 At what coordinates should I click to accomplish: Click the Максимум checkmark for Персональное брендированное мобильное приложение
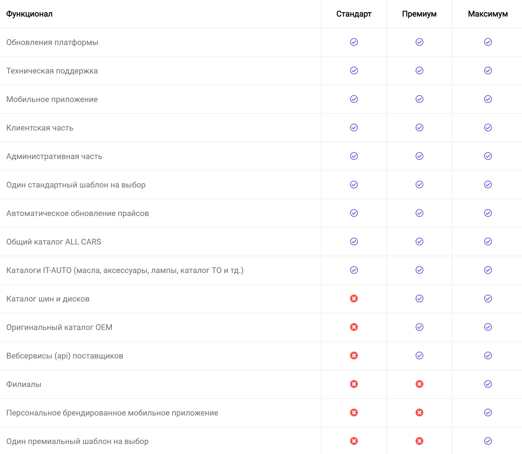point(488,412)
